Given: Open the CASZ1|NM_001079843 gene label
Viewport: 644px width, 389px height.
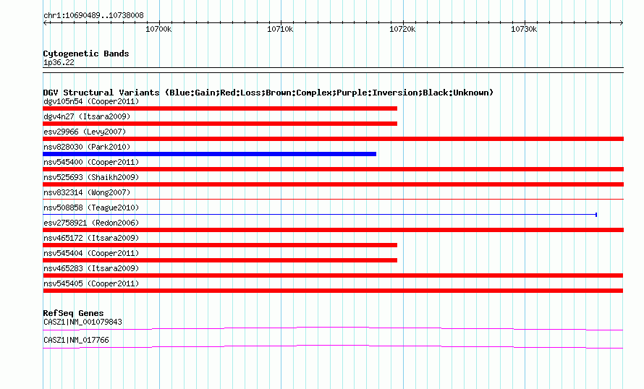Looking at the screenshot, I should [x=82, y=322].
